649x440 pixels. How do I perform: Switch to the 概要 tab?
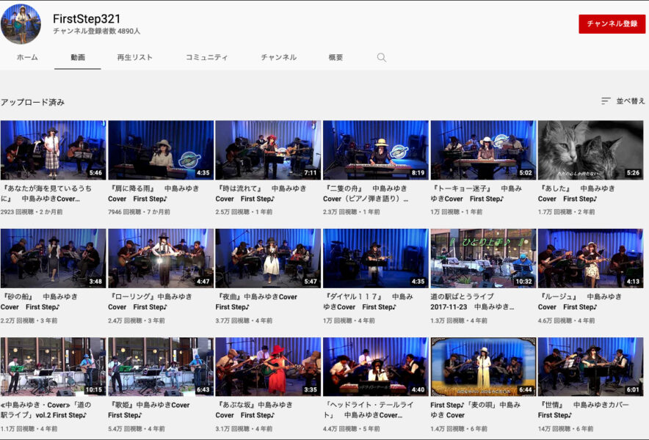coord(336,57)
